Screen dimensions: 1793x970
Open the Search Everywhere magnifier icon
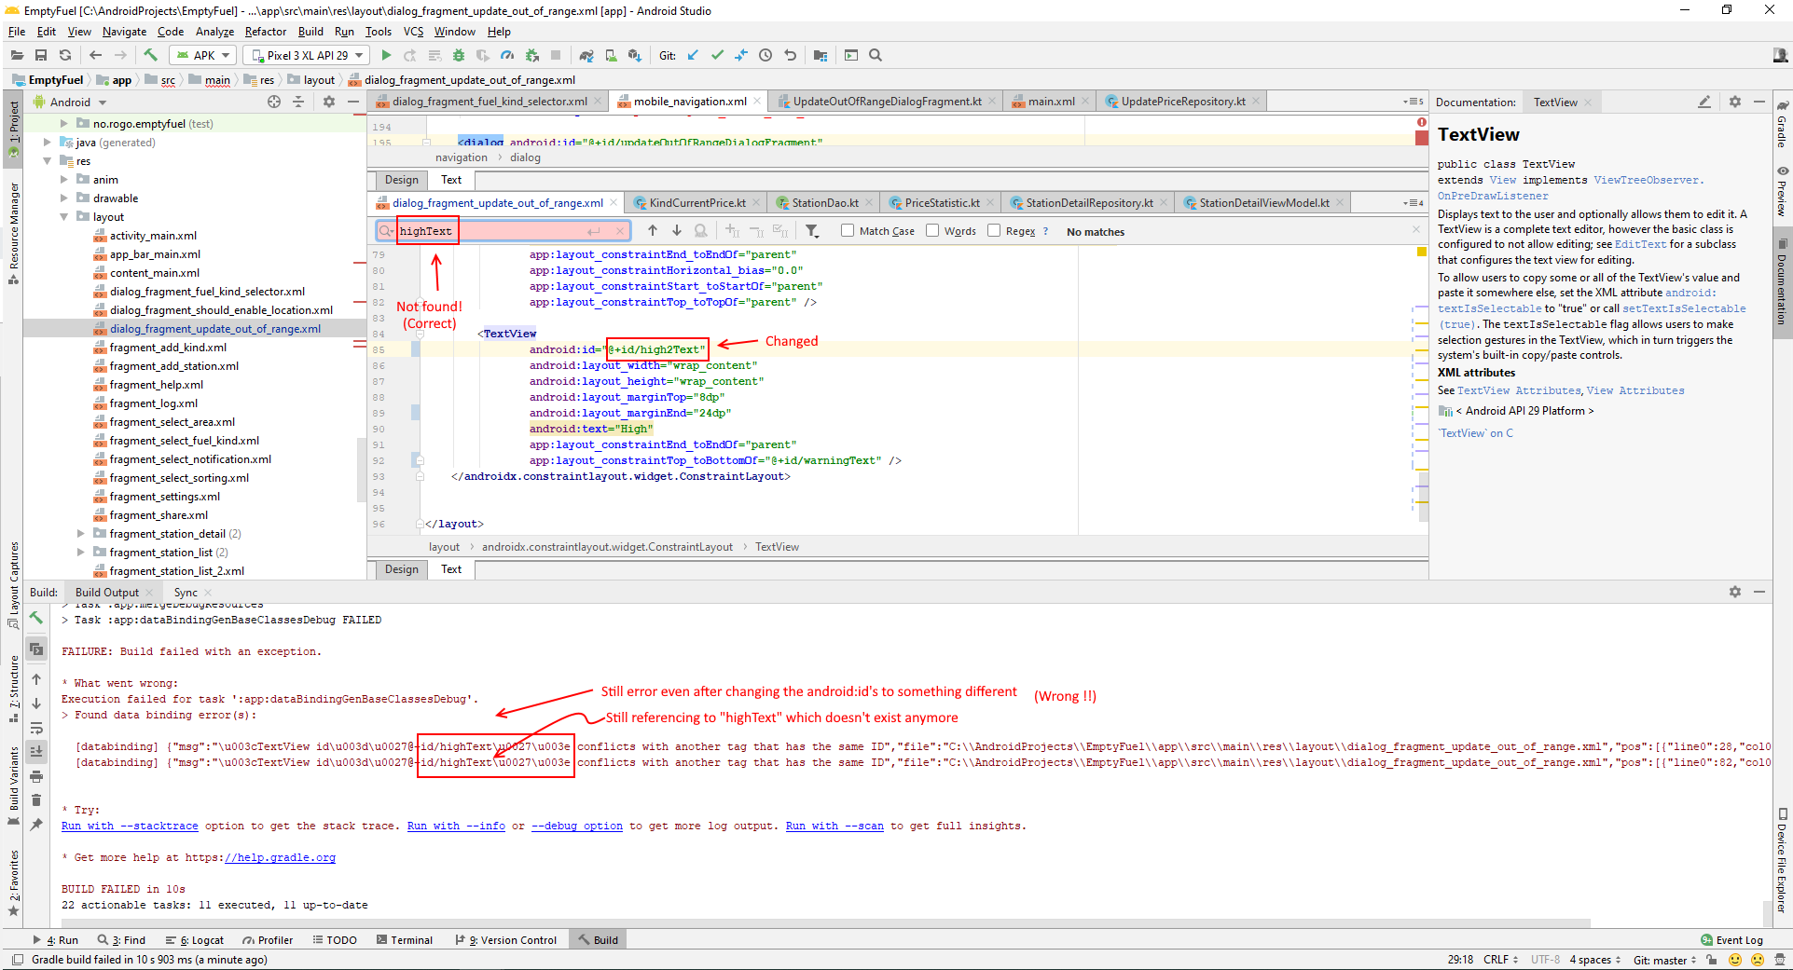point(876,56)
